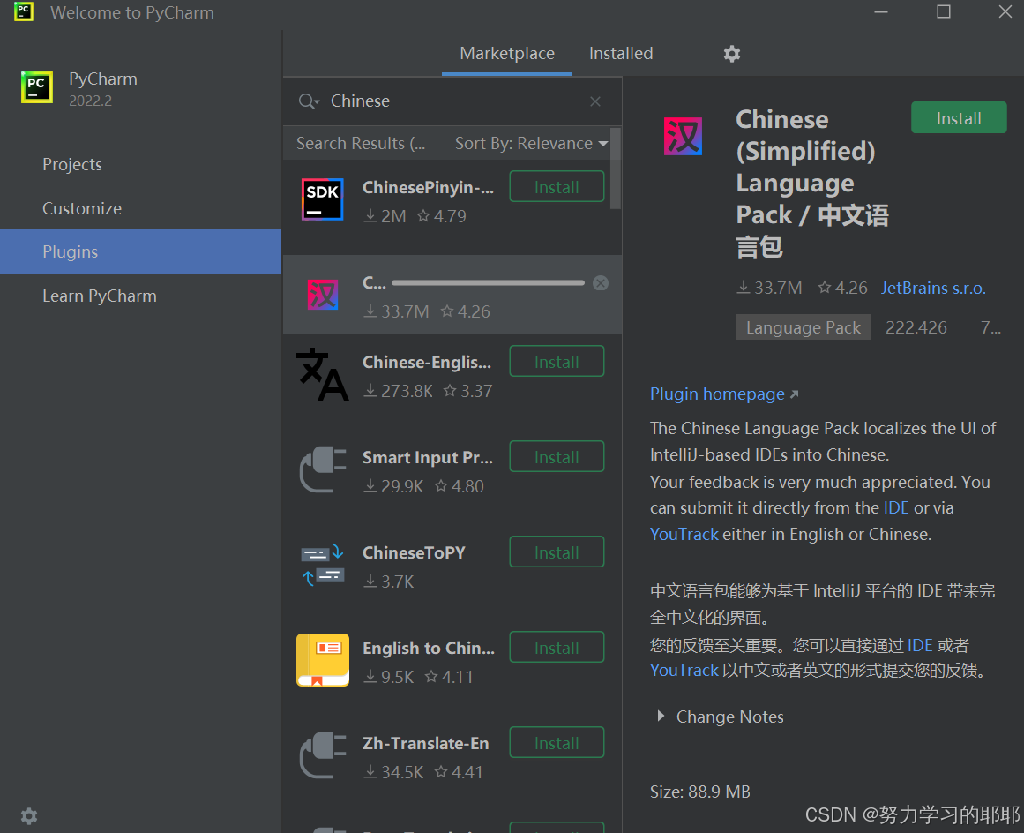1024x833 pixels.
Task: Click the ChineseToPY plugin icon
Action: tap(322, 565)
